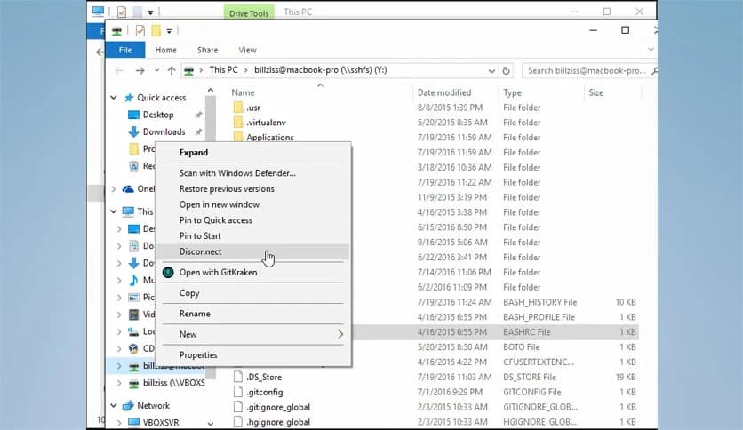The width and height of the screenshot is (743, 430).
Task: Click the BASH_HISTORY File type cell
Action: (539, 302)
